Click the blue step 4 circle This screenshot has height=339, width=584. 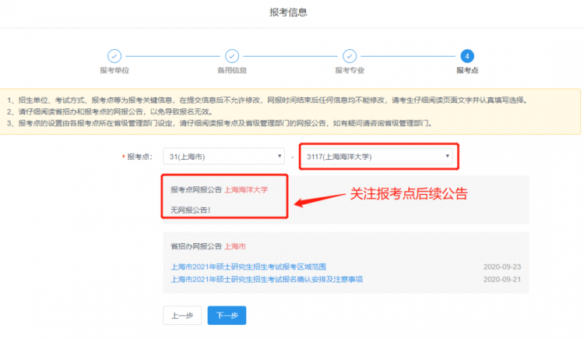coord(466,56)
